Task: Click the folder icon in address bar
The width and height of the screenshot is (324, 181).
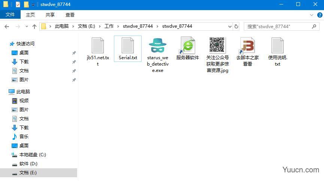Action: tap(43, 26)
